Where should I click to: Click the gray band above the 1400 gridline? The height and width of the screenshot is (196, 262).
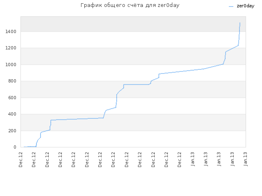133,24
